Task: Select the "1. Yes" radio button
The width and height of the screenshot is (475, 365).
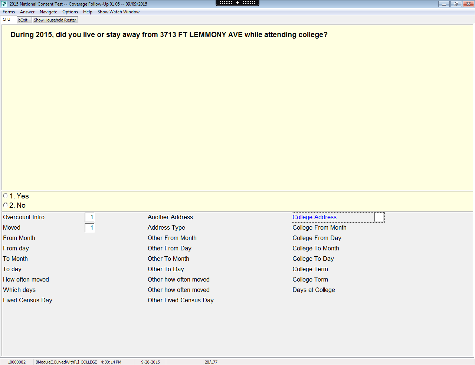Action: [x=6, y=196]
